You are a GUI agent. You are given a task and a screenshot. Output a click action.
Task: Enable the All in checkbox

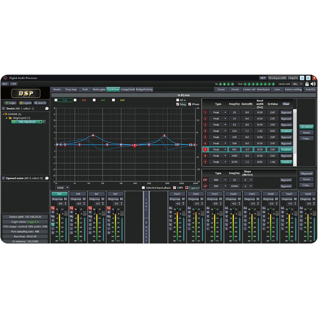pos(178,100)
